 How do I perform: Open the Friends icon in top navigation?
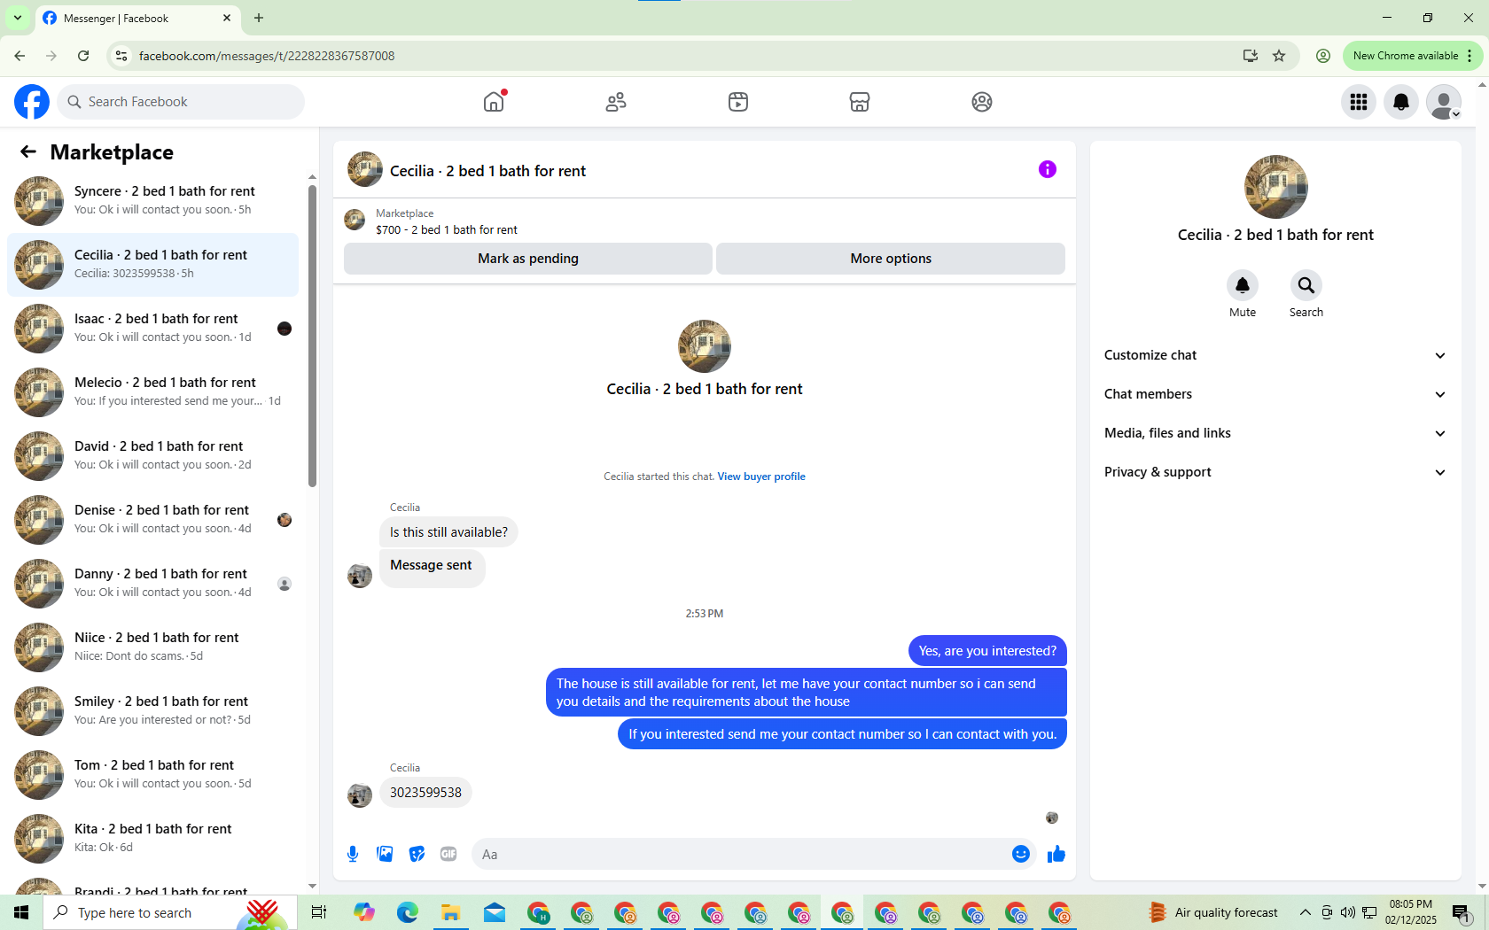pos(616,102)
